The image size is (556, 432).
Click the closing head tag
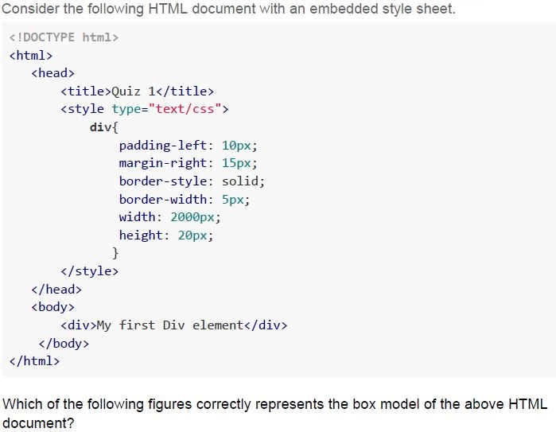point(56,290)
